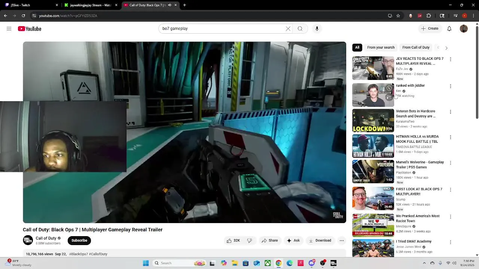This screenshot has height=269, width=479.
Task: Open the Chrome extensions puzzle menu
Action: (429, 16)
